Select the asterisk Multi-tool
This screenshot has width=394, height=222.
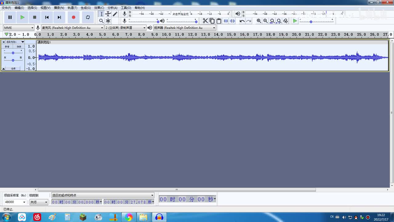point(108,21)
